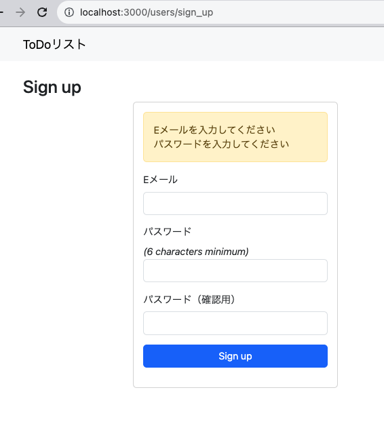Select the Eメール field label
384x428 pixels.
click(160, 180)
